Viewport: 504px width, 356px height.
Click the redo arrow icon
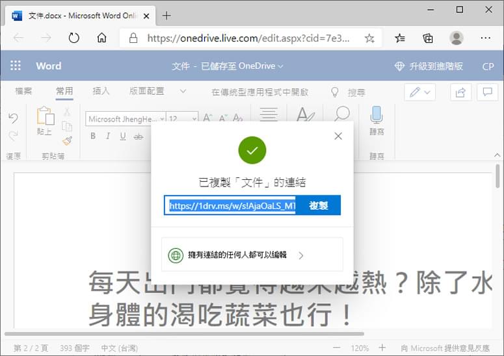(x=13, y=136)
